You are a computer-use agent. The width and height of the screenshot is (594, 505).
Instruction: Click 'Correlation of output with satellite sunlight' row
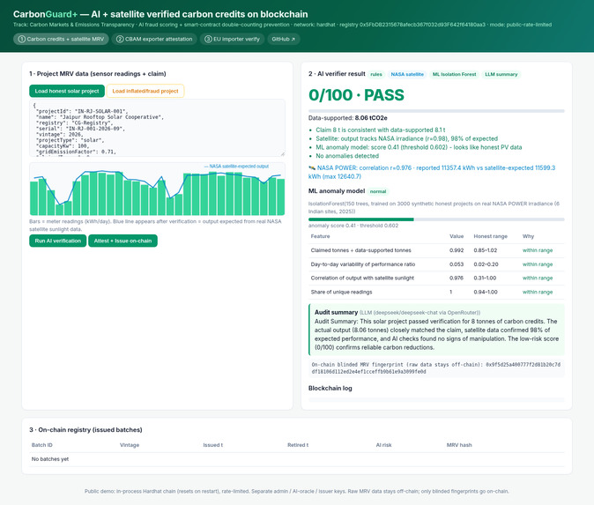[x=436, y=278]
